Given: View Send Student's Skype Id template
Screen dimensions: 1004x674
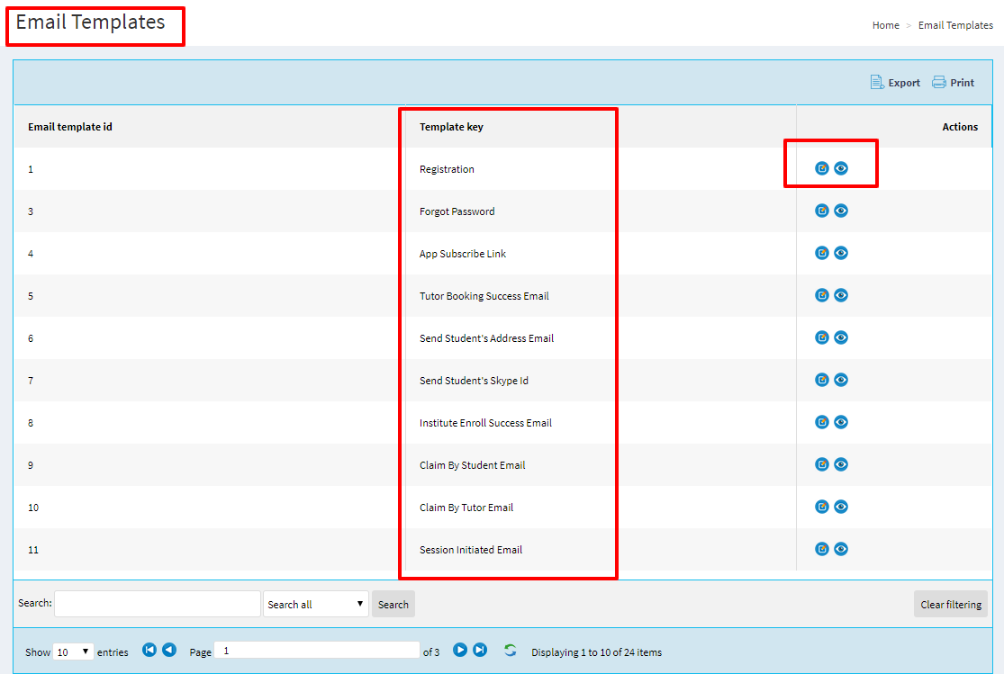Looking at the screenshot, I should pos(841,380).
